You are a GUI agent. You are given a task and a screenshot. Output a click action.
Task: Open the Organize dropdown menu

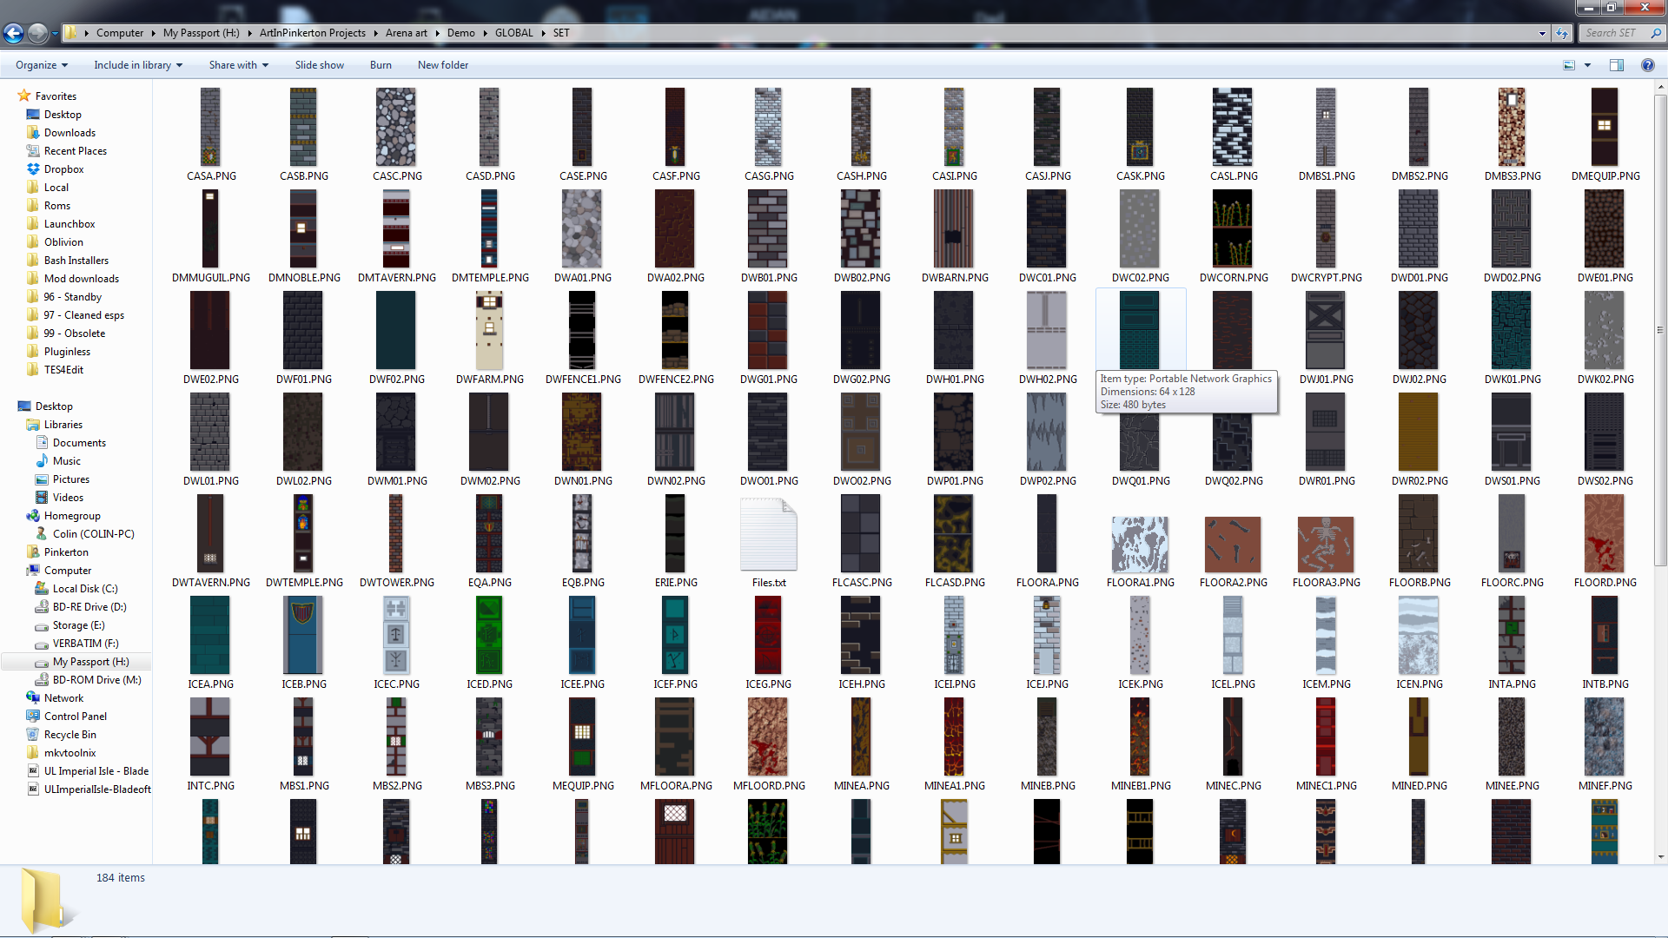(41, 65)
